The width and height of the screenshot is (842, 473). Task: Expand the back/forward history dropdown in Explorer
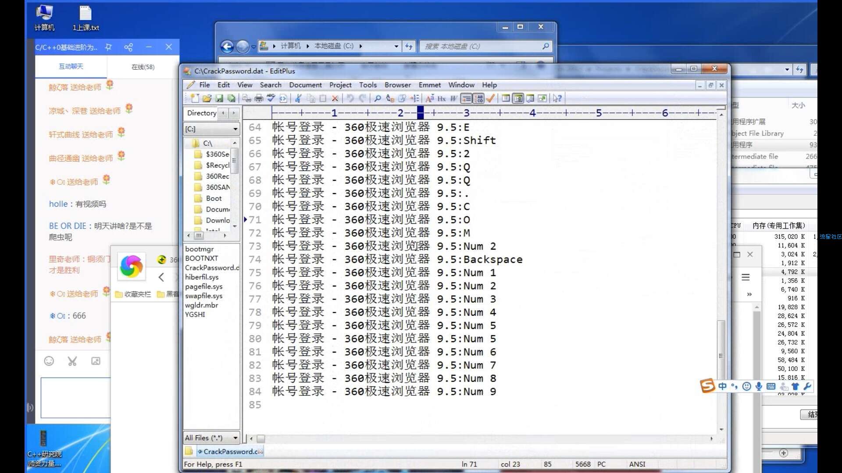coord(253,46)
